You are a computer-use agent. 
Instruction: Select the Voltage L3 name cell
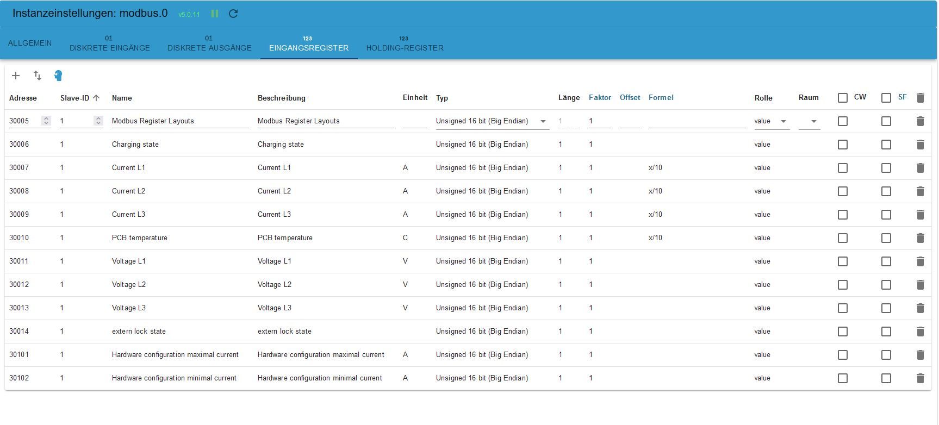[129, 308]
